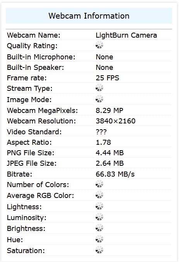The width and height of the screenshot is (179, 262).
Task: Click the Video Standard ??? value
Action: coord(101,132)
